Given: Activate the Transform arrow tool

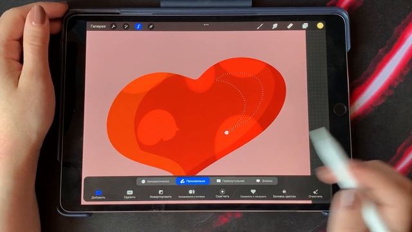Looking at the screenshot, I should point(151,26).
